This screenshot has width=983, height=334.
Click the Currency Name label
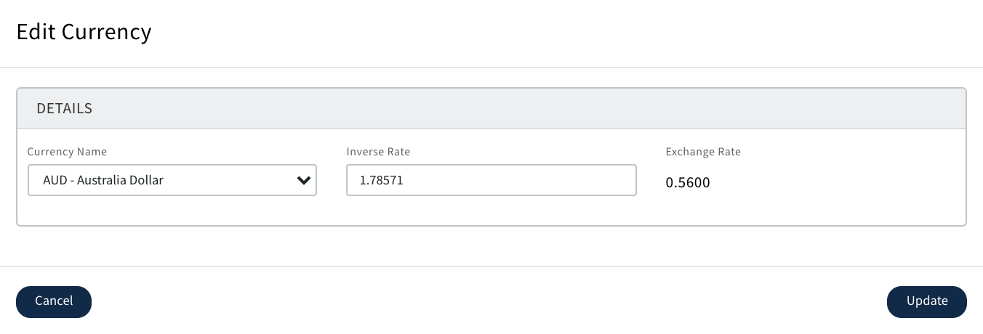pyautogui.click(x=67, y=152)
